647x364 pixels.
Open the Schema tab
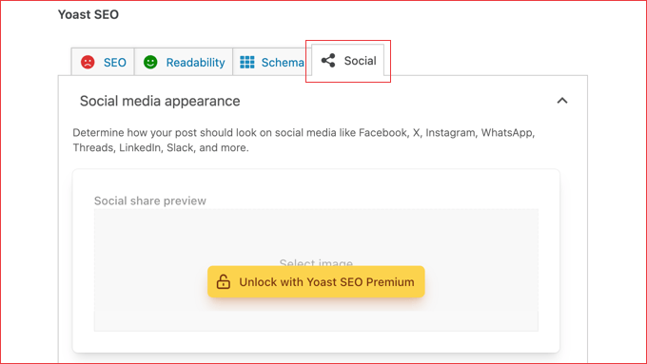coord(271,62)
